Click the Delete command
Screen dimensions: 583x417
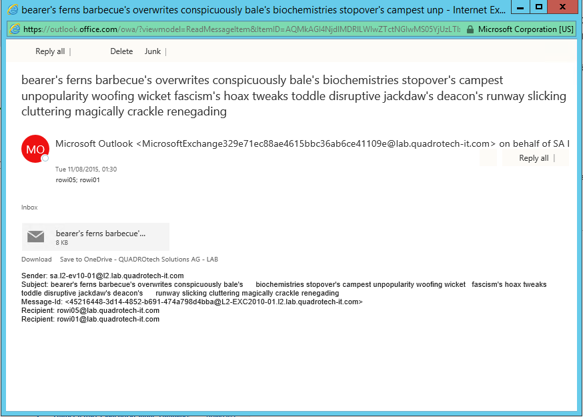(121, 51)
